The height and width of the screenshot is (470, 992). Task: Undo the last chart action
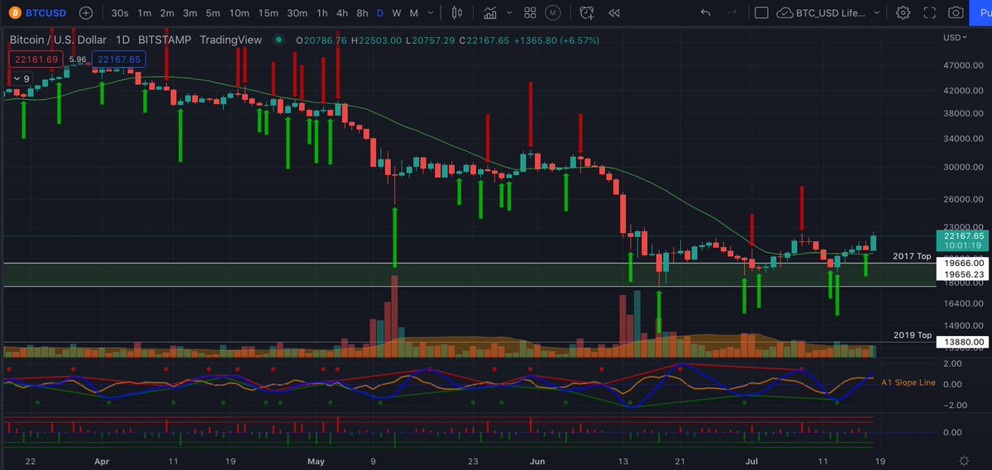[705, 13]
